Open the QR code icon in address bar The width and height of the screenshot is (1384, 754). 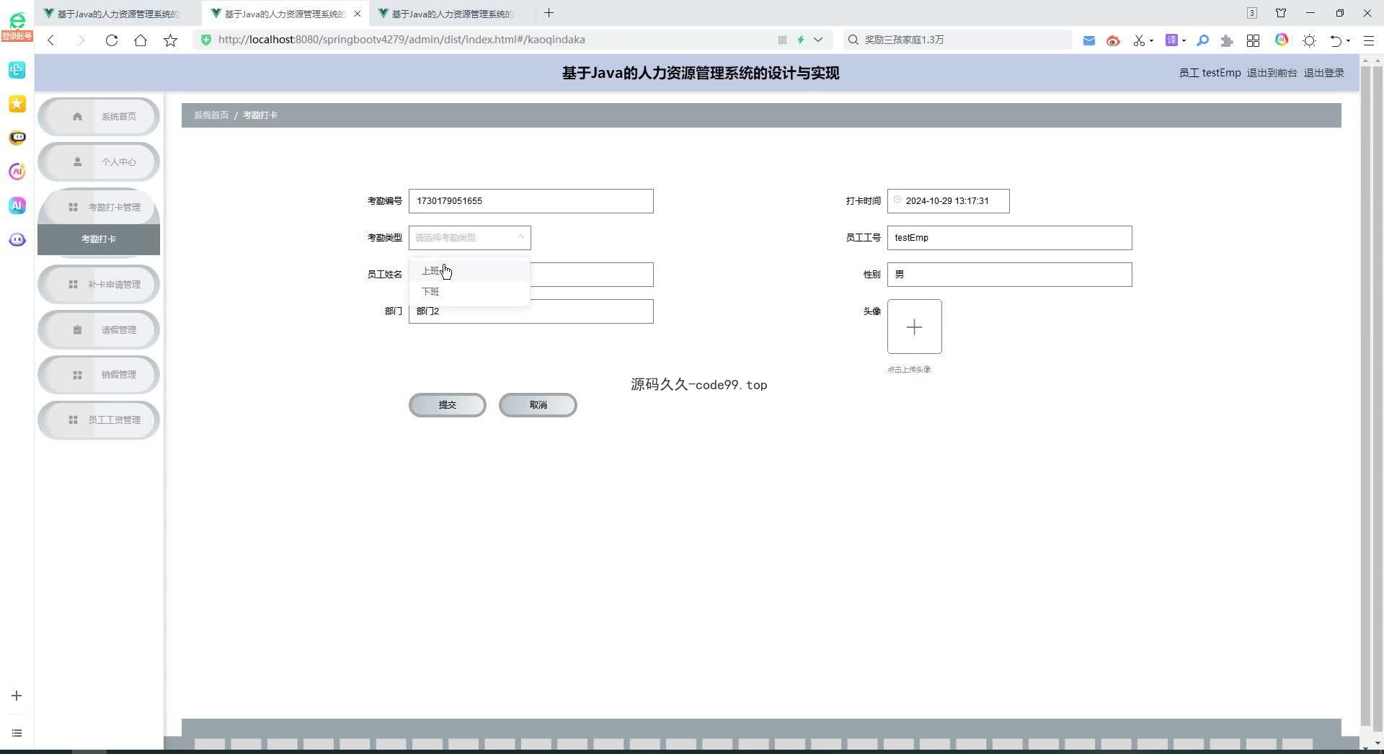[782, 40]
